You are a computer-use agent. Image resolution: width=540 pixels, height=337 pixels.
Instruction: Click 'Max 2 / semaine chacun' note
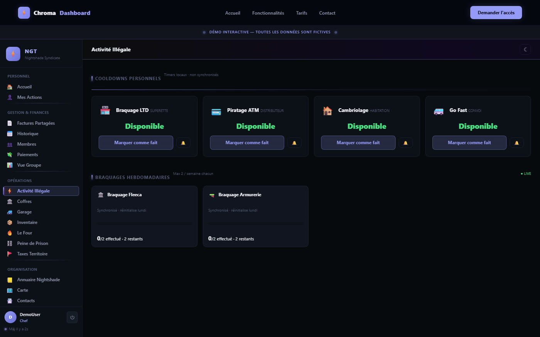coord(193,174)
